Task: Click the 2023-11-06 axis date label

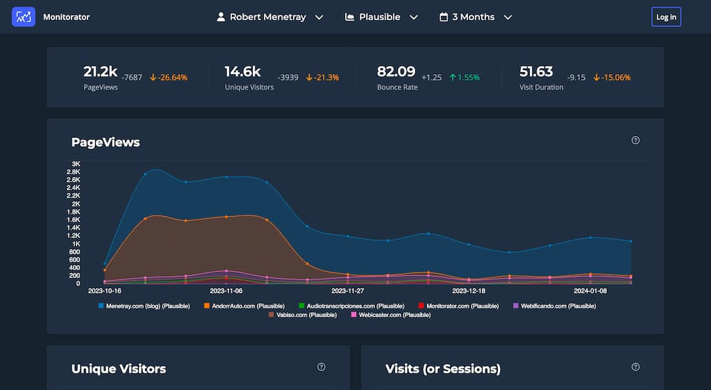Action: [x=226, y=291]
